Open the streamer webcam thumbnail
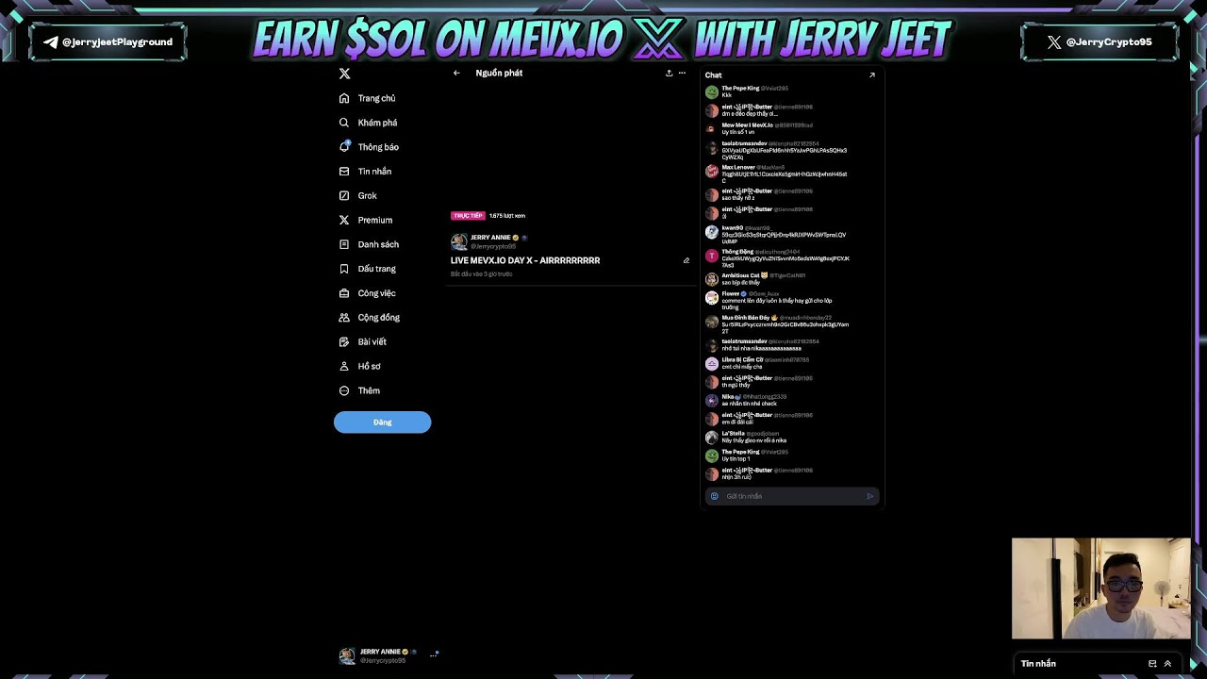Viewport: 1207px width, 679px height. coord(1100,588)
